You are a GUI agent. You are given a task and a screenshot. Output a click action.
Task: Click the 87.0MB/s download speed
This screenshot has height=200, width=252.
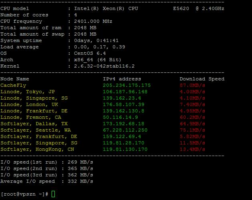tap(192, 85)
